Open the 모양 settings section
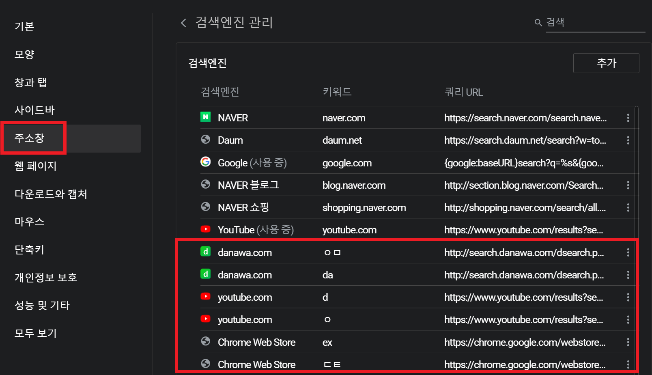The height and width of the screenshot is (375, 652). pyautogui.click(x=24, y=54)
